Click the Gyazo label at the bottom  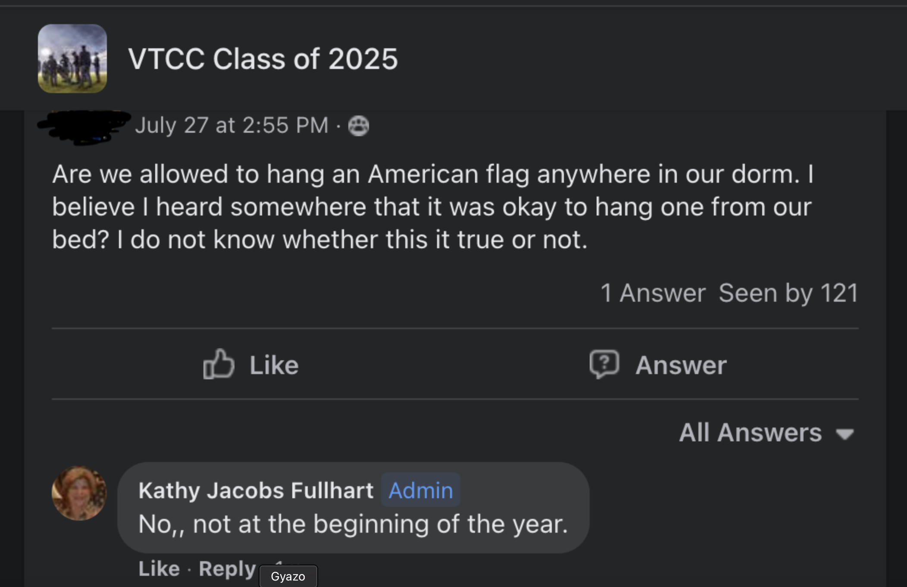tap(288, 576)
